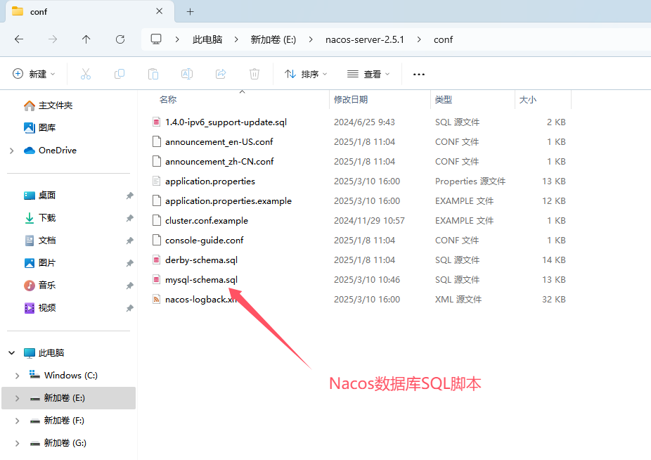This screenshot has height=460, width=651.
Task: Navigate to 新加卷 (E:) in breadcrumb
Action: click(x=273, y=39)
